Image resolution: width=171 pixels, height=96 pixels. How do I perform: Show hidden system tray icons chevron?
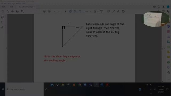(x=144, y=89)
